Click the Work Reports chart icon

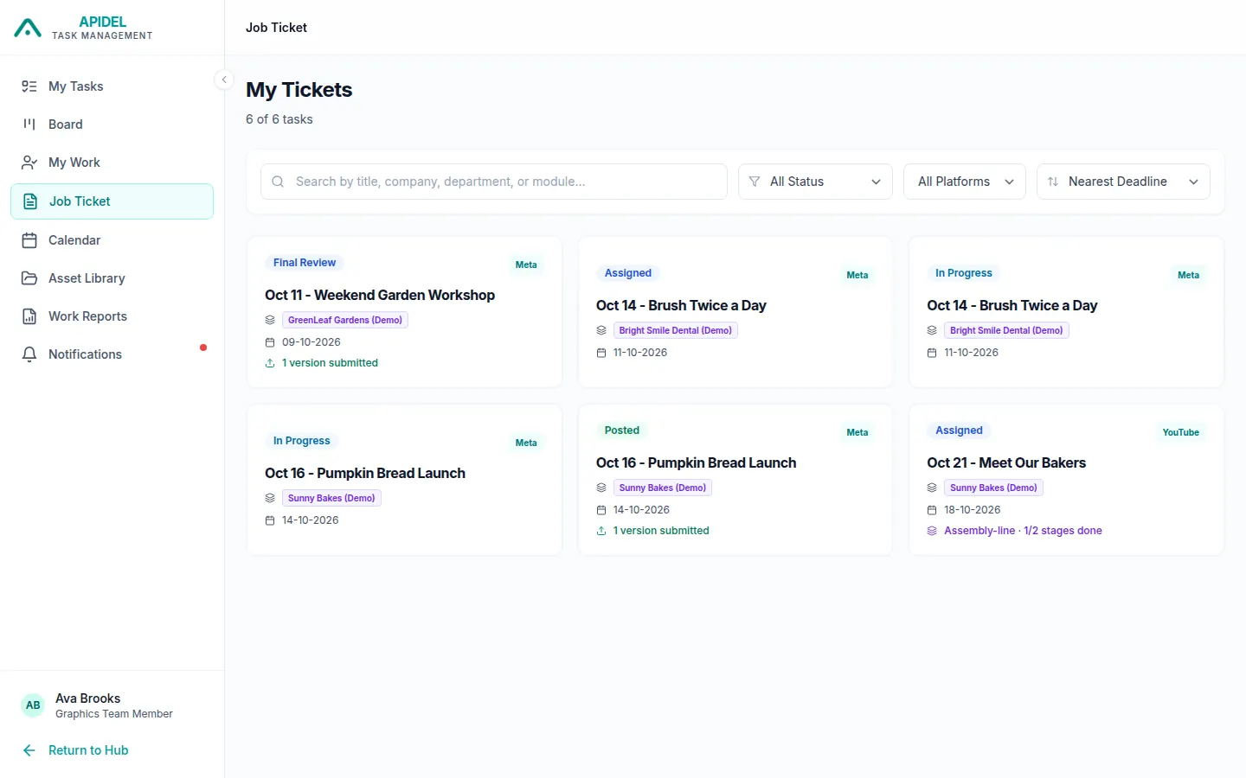[x=29, y=316]
